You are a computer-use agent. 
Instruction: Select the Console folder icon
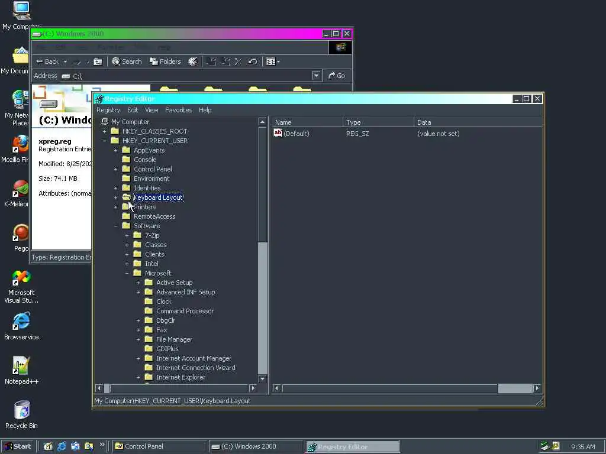[126, 160]
